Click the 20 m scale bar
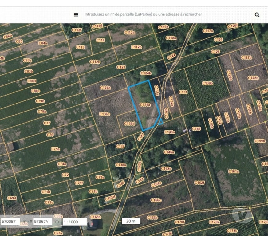 pyautogui.click(x=131, y=221)
